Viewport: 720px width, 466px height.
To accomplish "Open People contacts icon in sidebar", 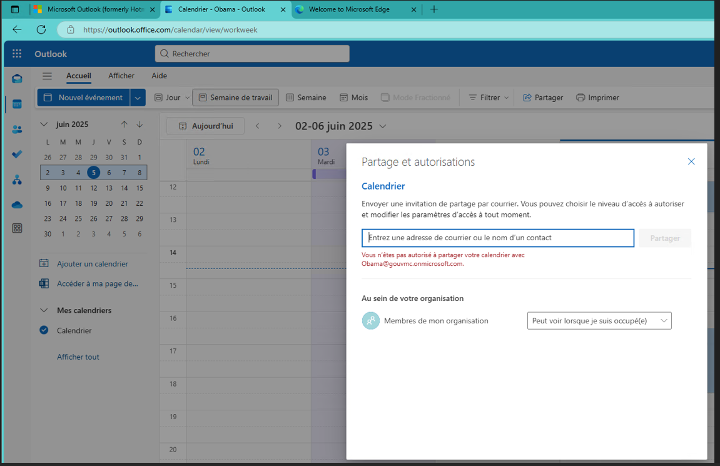I will click(17, 129).
